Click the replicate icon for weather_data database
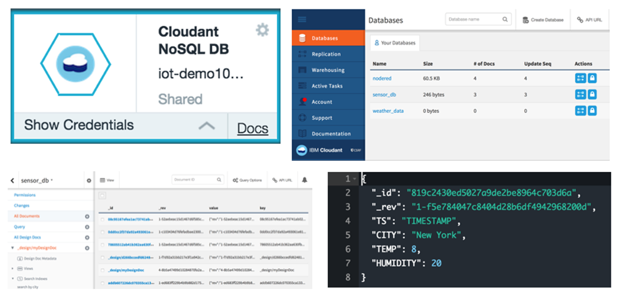The height and width of the screenshot is (296, 621). pyautogui.click(x=580, y=110)
